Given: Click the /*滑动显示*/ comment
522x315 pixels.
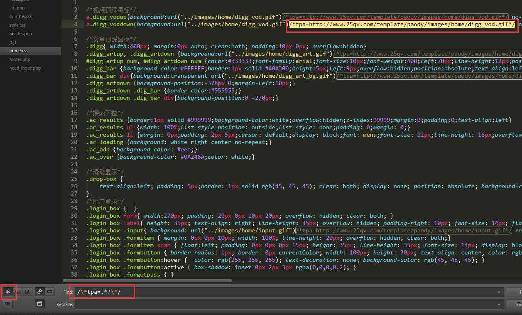Looking at the screenshot, I should click(105, 171).
